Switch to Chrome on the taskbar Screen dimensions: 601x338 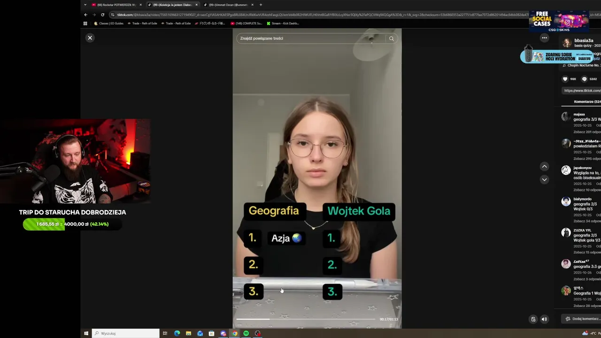234,333
